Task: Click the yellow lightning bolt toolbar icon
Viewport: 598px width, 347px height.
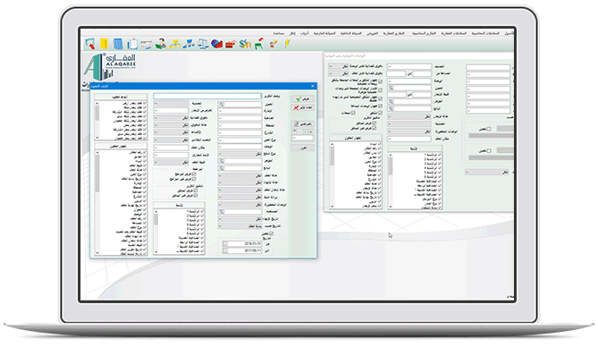Action: [x=287, y=44]
